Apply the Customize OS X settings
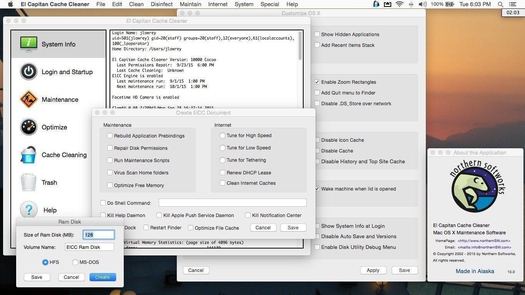525x295 pixels. pos(373,270)
